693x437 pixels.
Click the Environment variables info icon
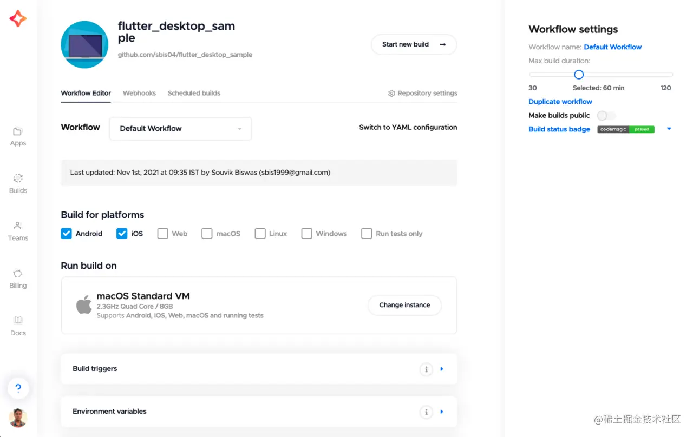pos(426,412)
